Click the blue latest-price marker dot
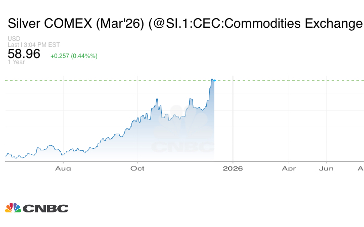The height and width of the screenshot is (227, 364). pyautogui.click(x=214, y=80)
